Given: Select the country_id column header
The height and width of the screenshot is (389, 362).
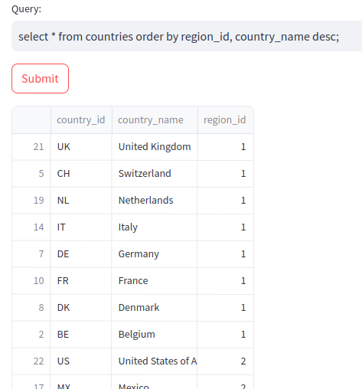Looking at the screenshot, I should tap(81, 119).
